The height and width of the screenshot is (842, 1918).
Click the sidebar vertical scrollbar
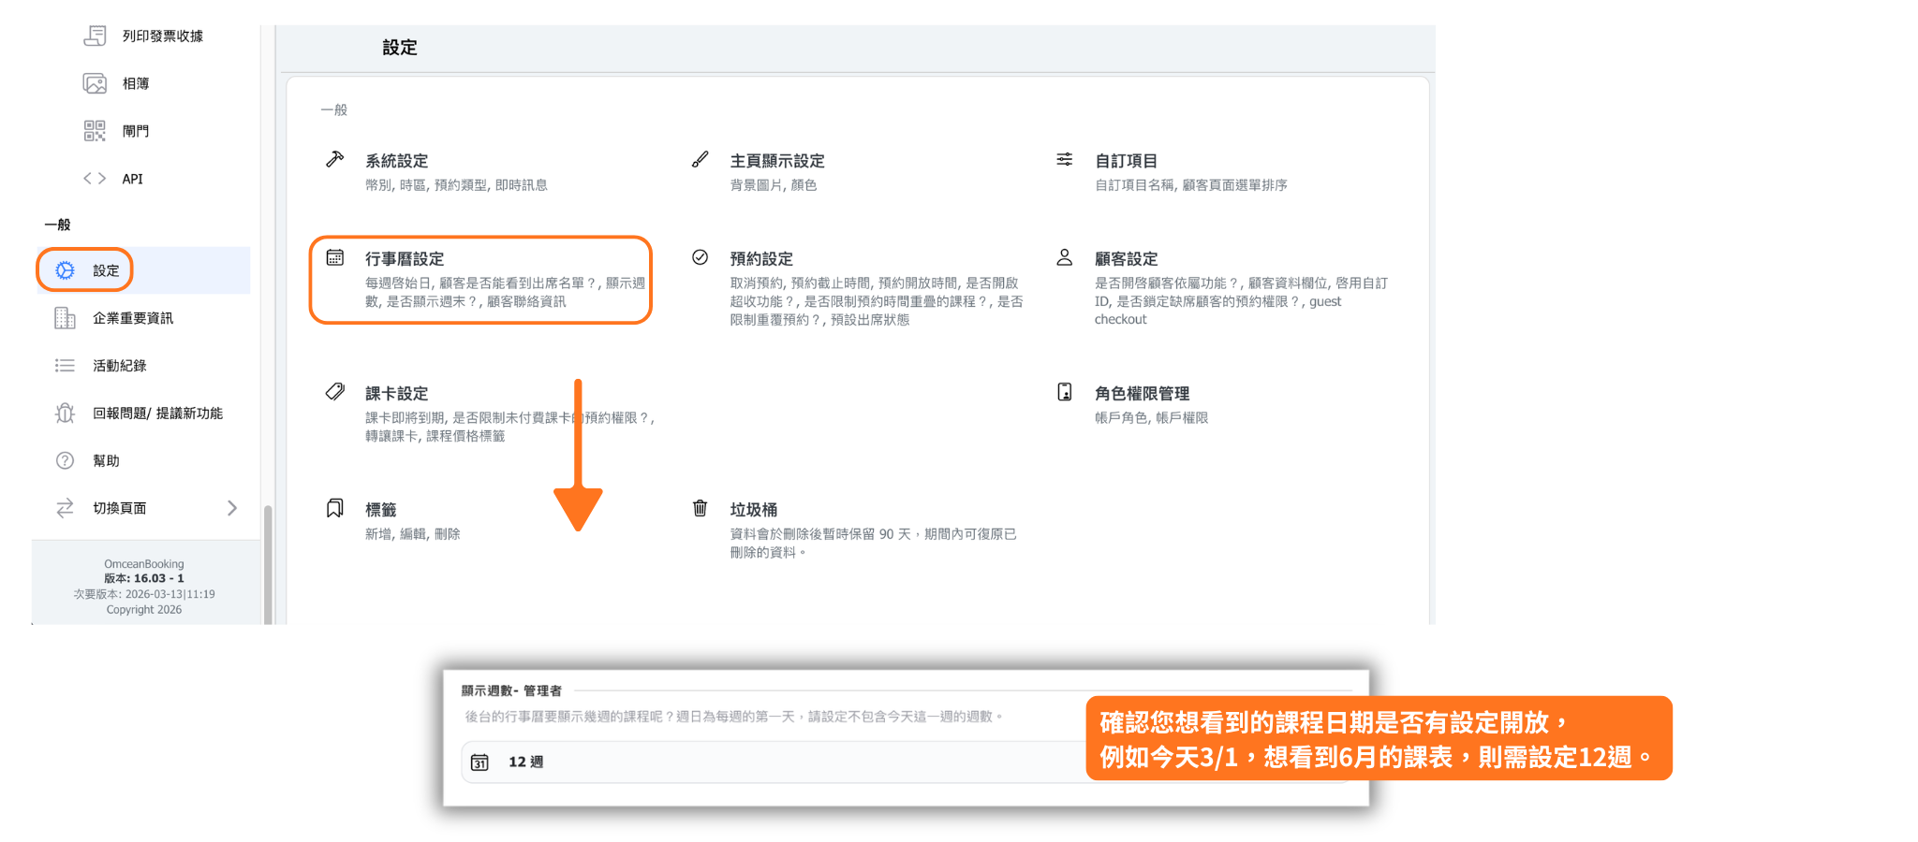[x=268, y=561]
